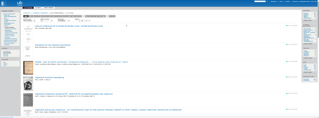The width and height of the screenshot is (319, 118).
Task: Filter titles by letter F
Action: [x=47, y=16]
